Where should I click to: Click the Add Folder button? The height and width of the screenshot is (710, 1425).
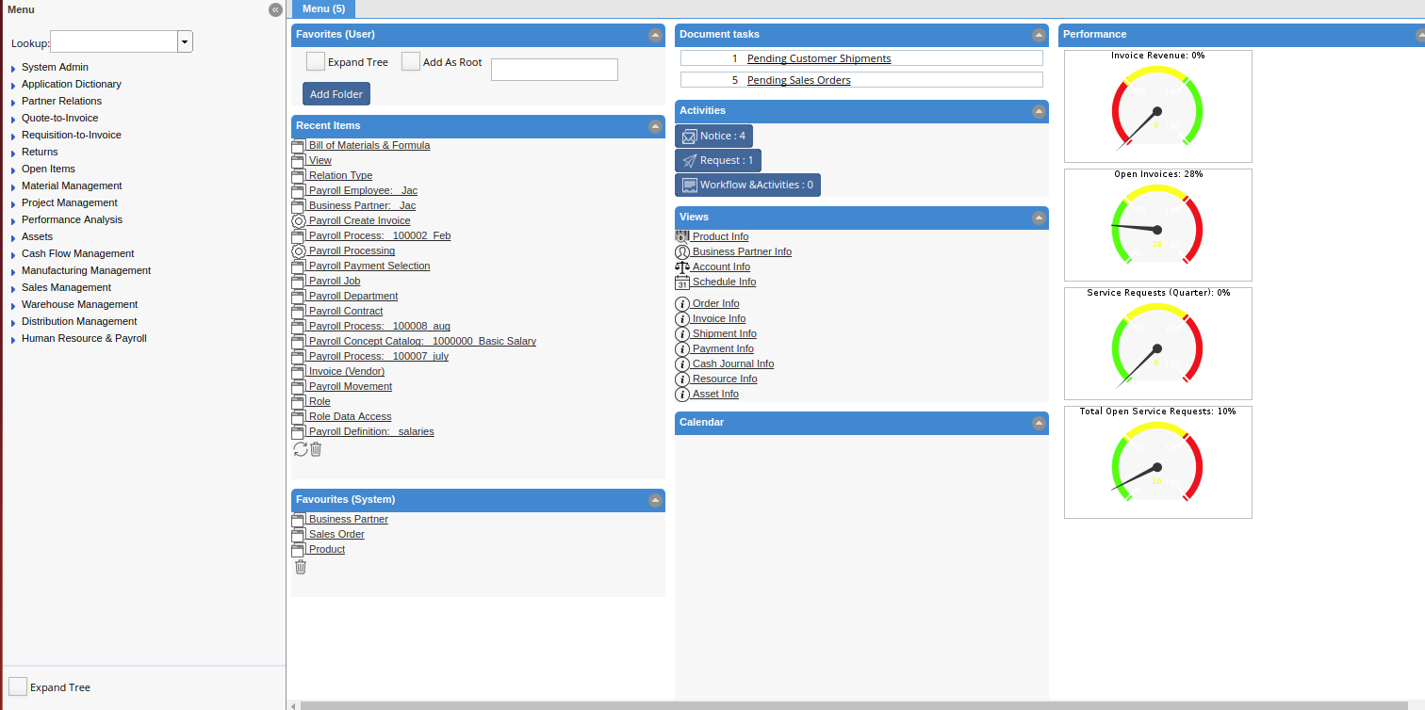click(x=336, y=94)
